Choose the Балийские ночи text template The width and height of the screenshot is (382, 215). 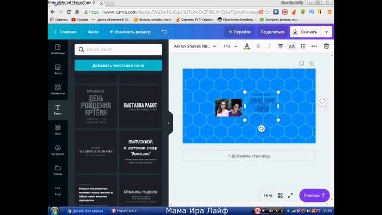pyautogui.click(x=96, y=151)
